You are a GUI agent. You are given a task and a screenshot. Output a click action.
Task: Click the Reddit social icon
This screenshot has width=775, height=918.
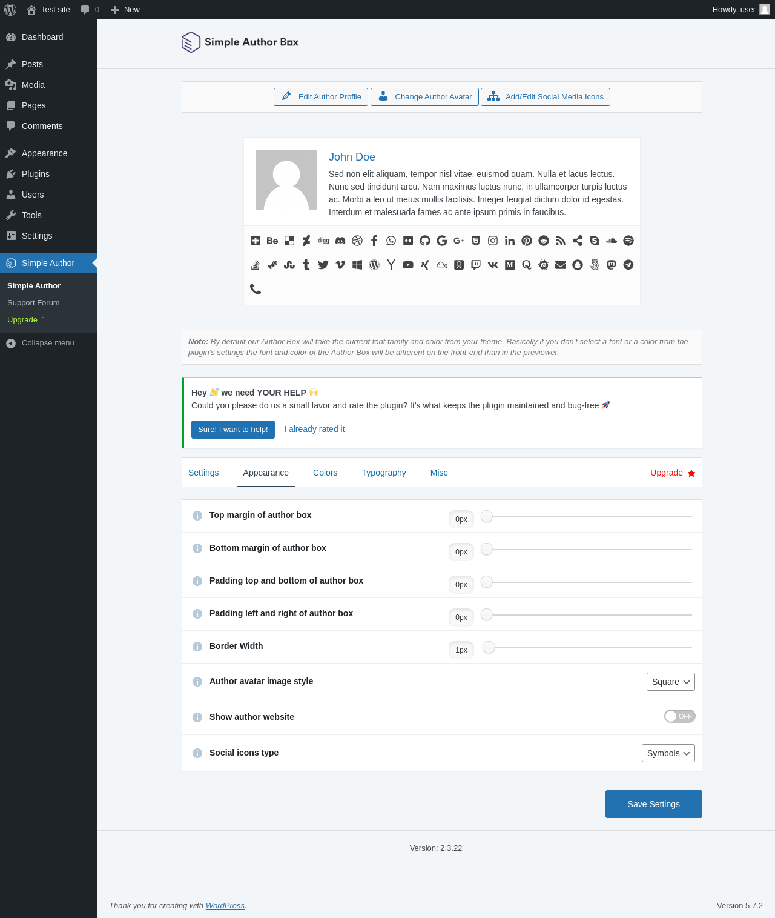point(544,241)
